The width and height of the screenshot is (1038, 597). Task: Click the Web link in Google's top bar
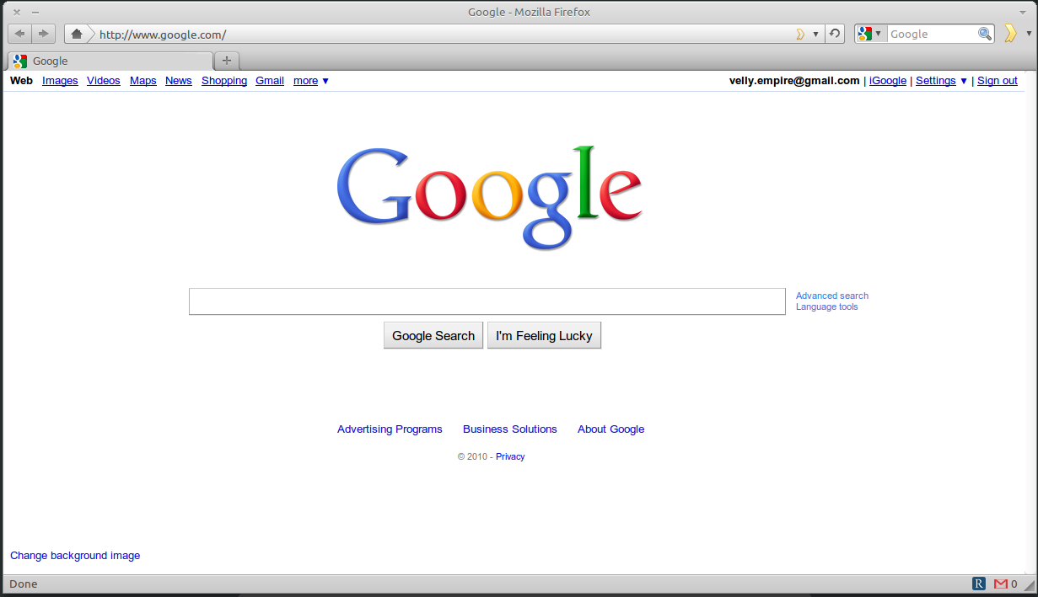(x=21, y=81)
